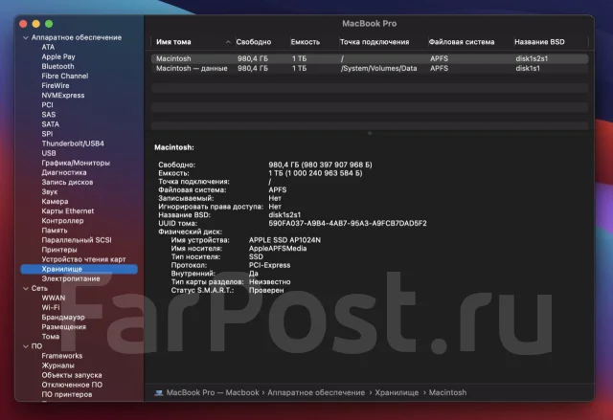Image resolution: width=613 pixels, height=420 pixels.
Task: Select PCI in the hardware list
Action: [x=47, y=105]
